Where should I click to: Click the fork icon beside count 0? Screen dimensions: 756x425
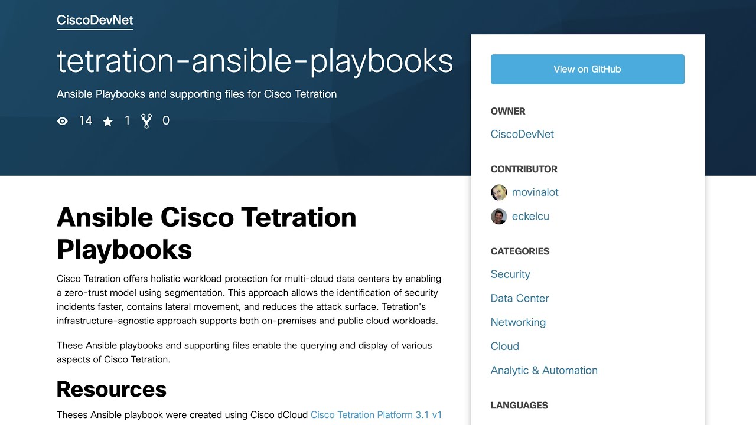(146, 121)
